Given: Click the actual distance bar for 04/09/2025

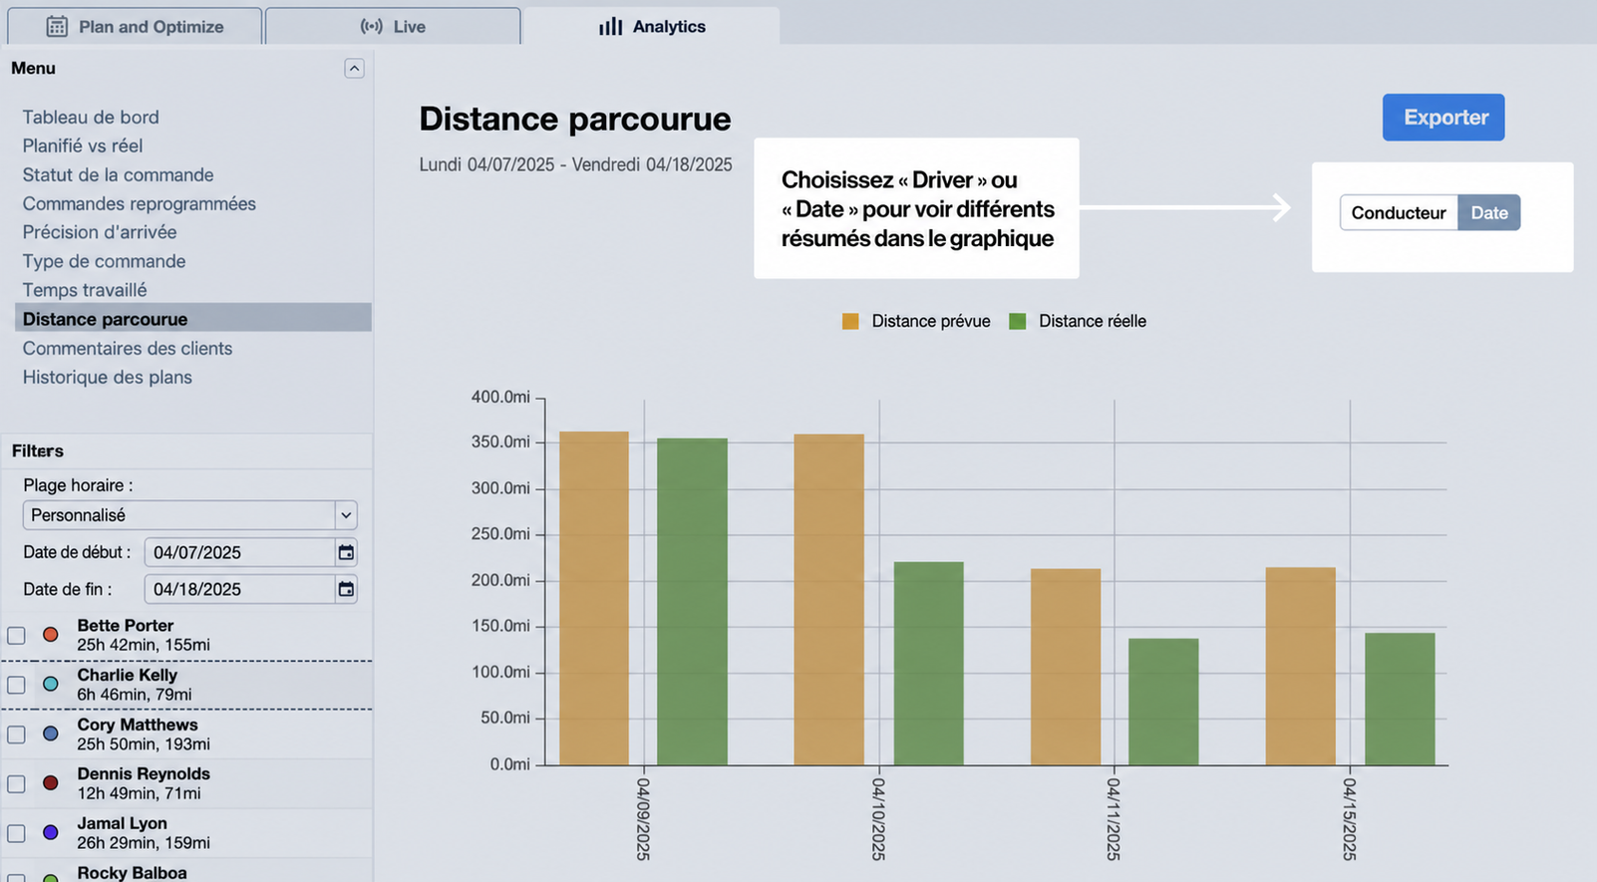Looking at the screenshot, I should pyautogui.click(x=692, y=602).
